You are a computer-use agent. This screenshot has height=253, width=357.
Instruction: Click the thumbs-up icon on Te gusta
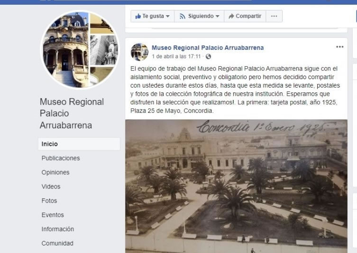point(138,16)
